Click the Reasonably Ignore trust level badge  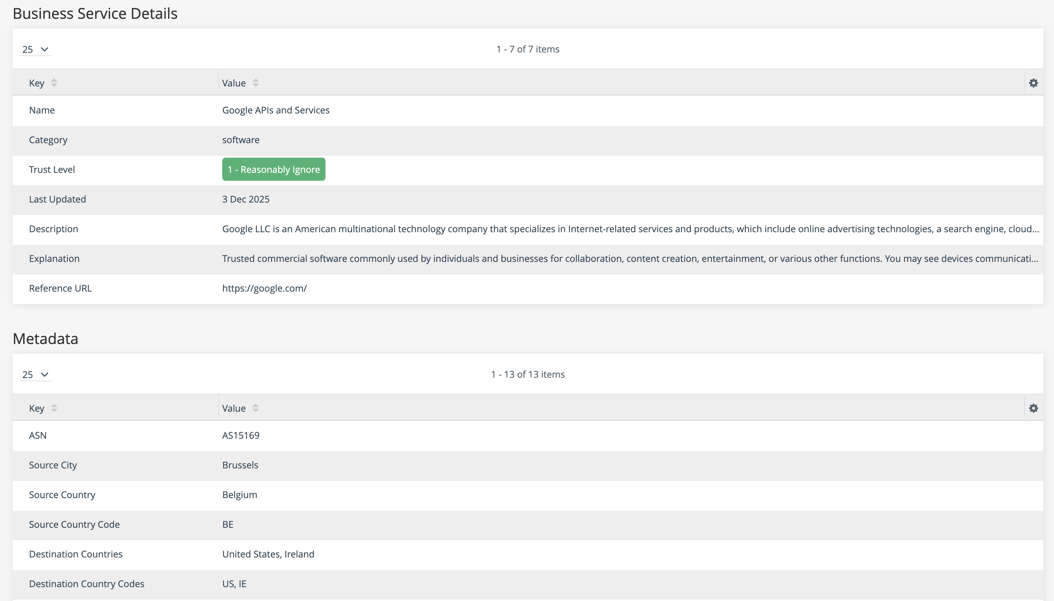coord(274,170)
